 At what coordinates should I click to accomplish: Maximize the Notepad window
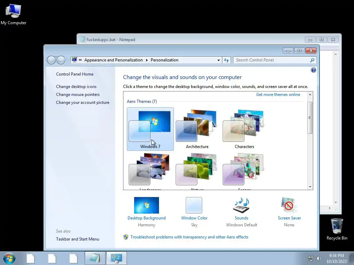coord(322,40)
